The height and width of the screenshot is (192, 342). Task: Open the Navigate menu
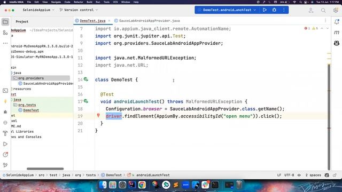56,2
